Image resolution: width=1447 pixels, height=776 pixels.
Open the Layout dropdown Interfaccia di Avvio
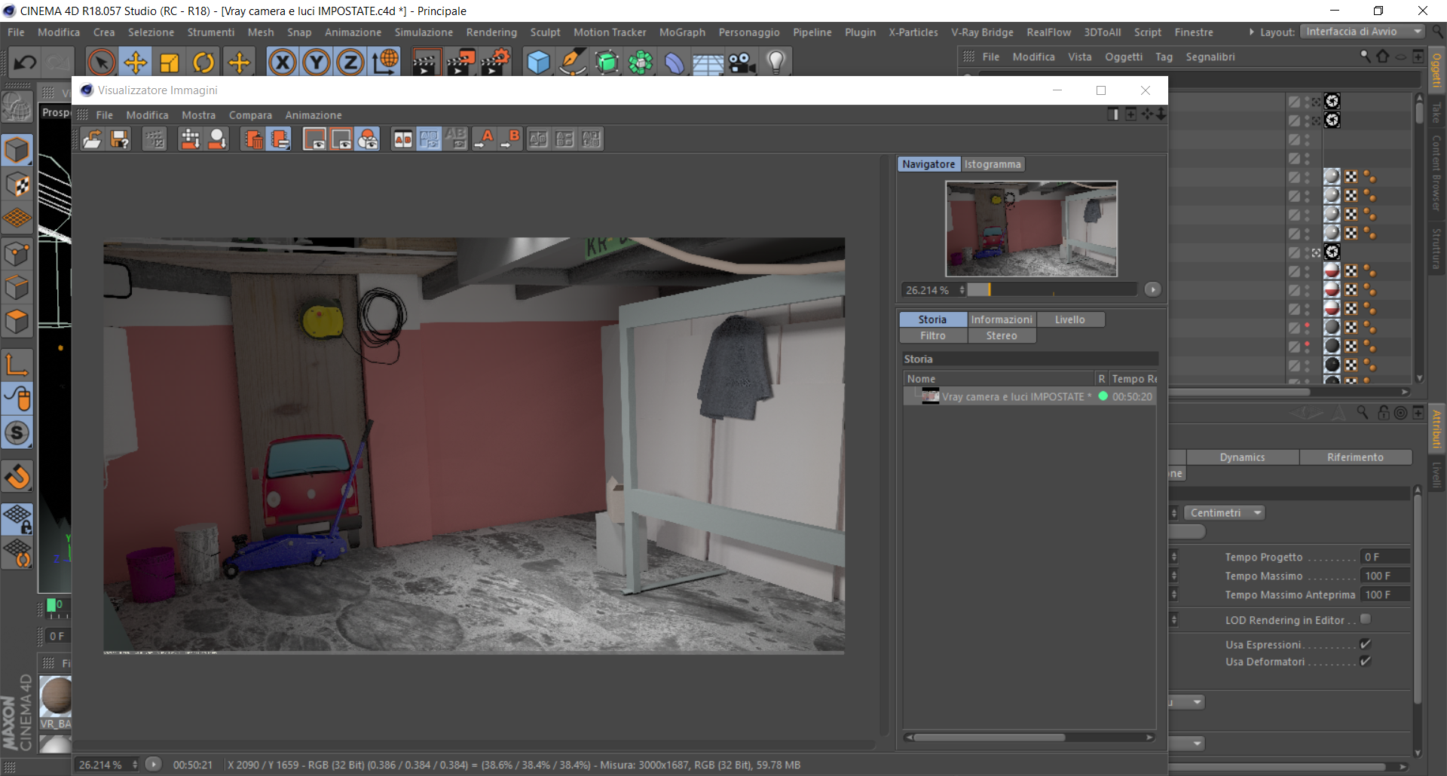click(1361, 32)
